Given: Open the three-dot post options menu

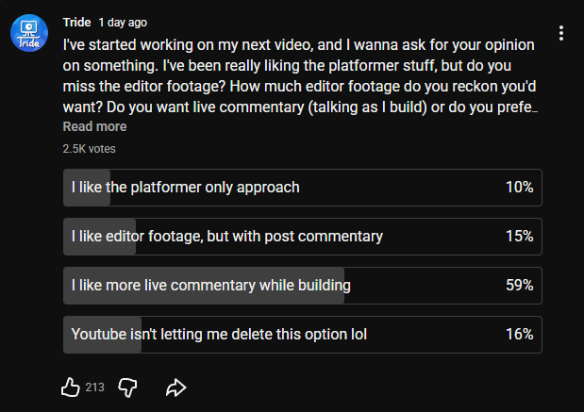Looking at the screenshot, I should coord(561,33).
